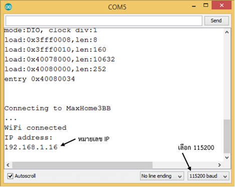This screenshot has height=187, width=235.
Task: Maximize the COM5 serial monitor window
Action: click(x=206, y=6)
